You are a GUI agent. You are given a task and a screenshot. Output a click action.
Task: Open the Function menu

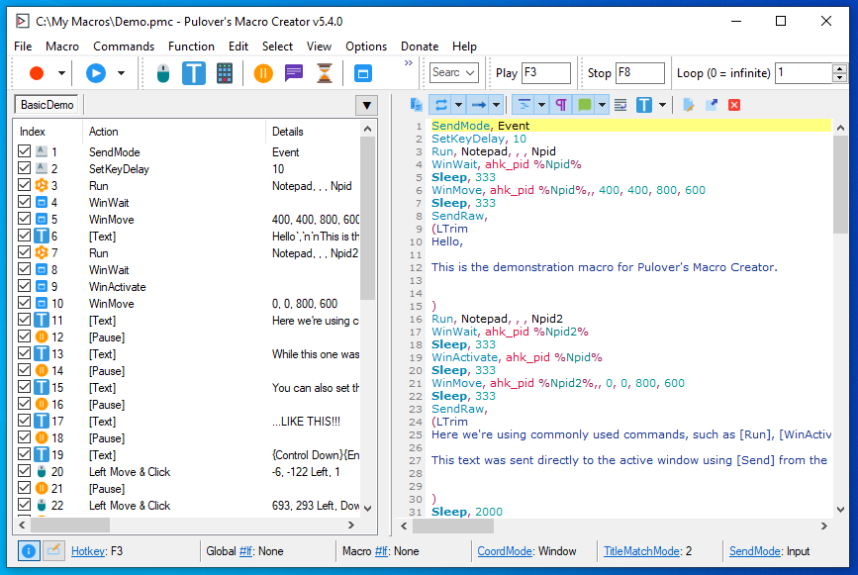click(x=192, y=47)
